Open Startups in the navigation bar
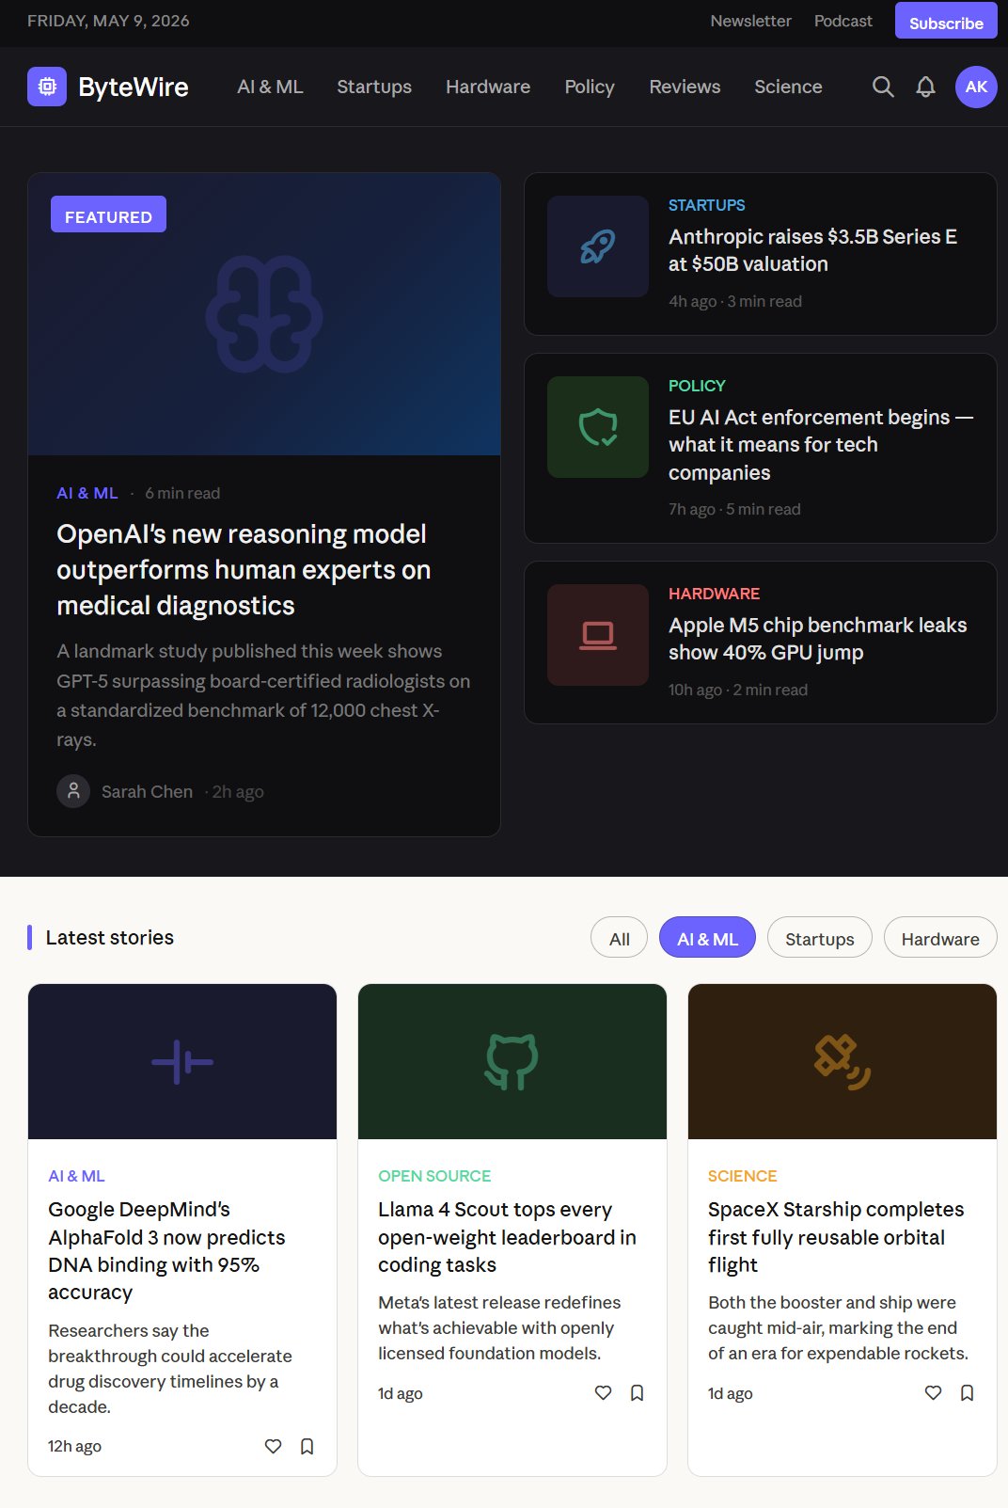Image resolution: width=1008 pixels, height=1508 pixels. pos(374,87)
